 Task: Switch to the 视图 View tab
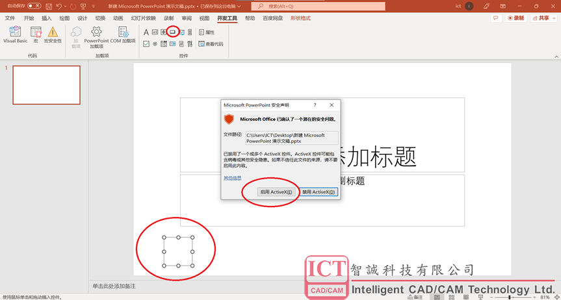[x=204, y=18]
